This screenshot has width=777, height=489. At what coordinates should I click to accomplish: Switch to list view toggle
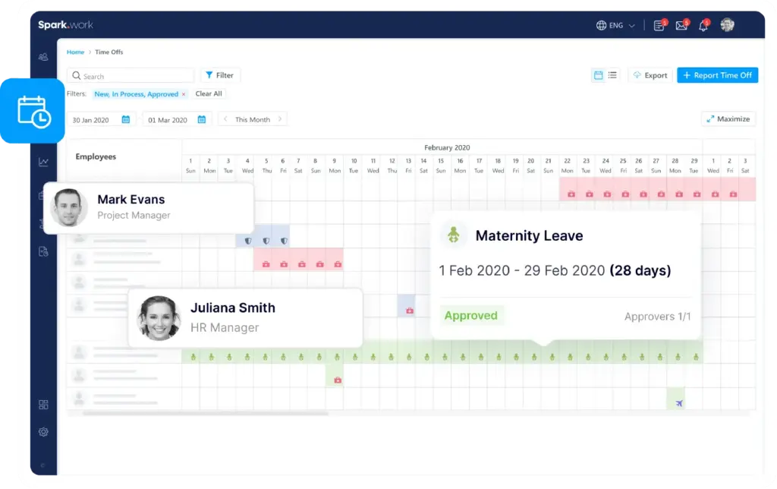tap(612, 75)
